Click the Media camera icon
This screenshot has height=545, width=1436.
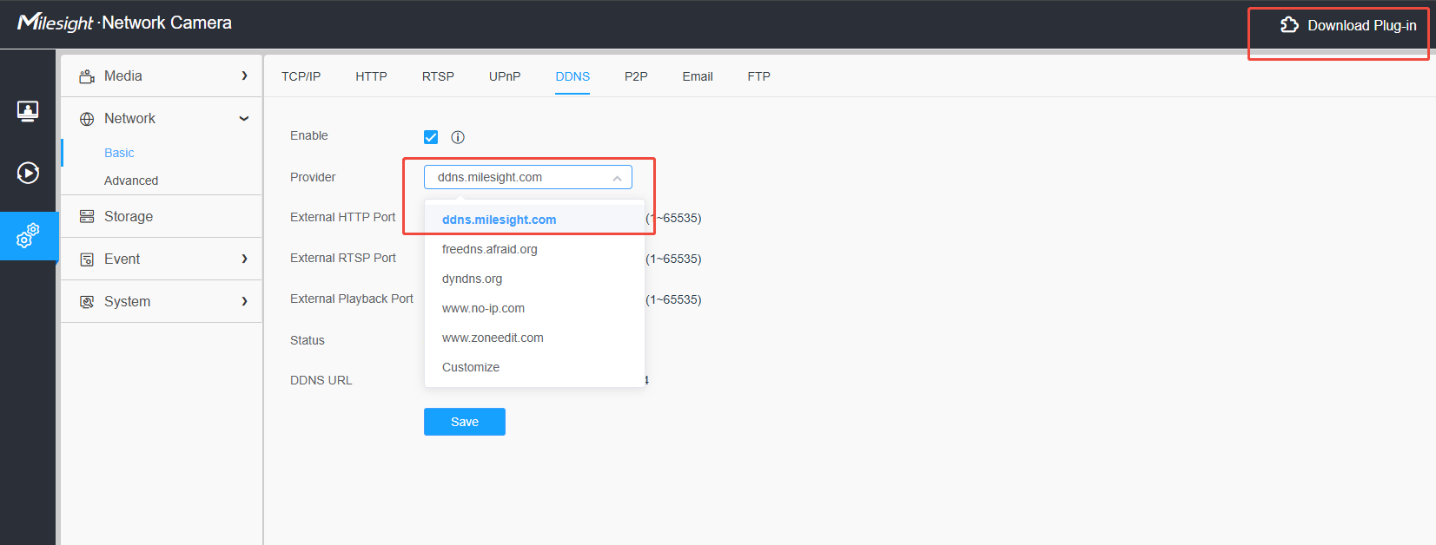point(87,76)
